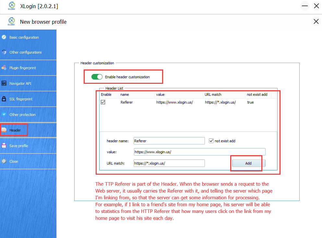Click the URL match column header

224,94
